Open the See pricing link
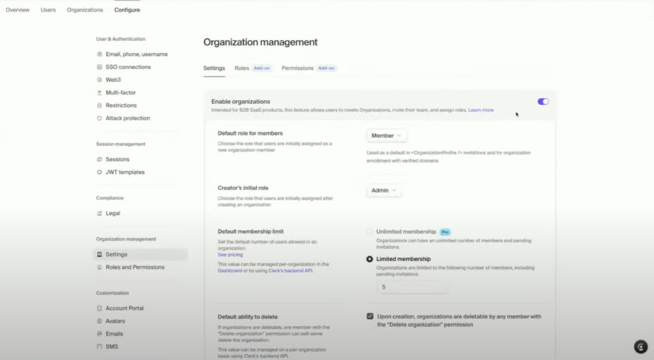The height and width of the screenshot is (360, 654). click(230, 254)
